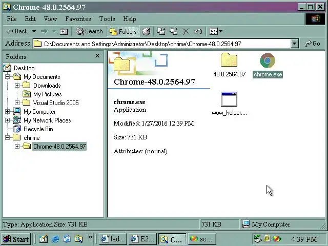The height and width of the screenshot is (246, 328).
Task: Click the Windows logo throbber icon
Action: pos(315,19)
